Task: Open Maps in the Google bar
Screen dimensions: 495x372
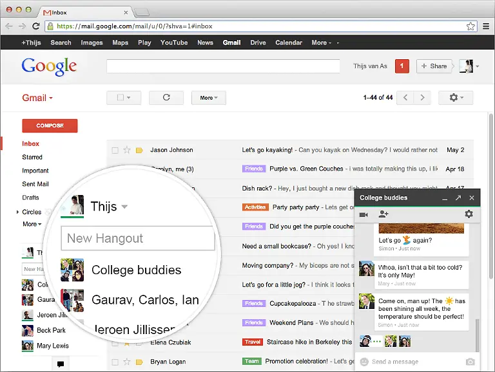Action: pyautogui.click(x=121, y=42)
